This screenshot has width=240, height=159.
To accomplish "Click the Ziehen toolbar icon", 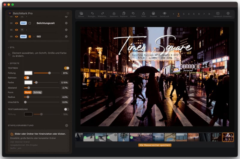I will (133, 14).
